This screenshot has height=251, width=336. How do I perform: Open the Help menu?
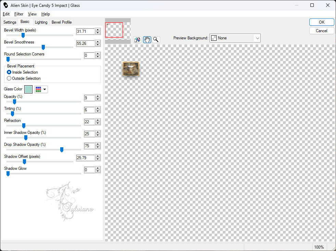[46, 14]
